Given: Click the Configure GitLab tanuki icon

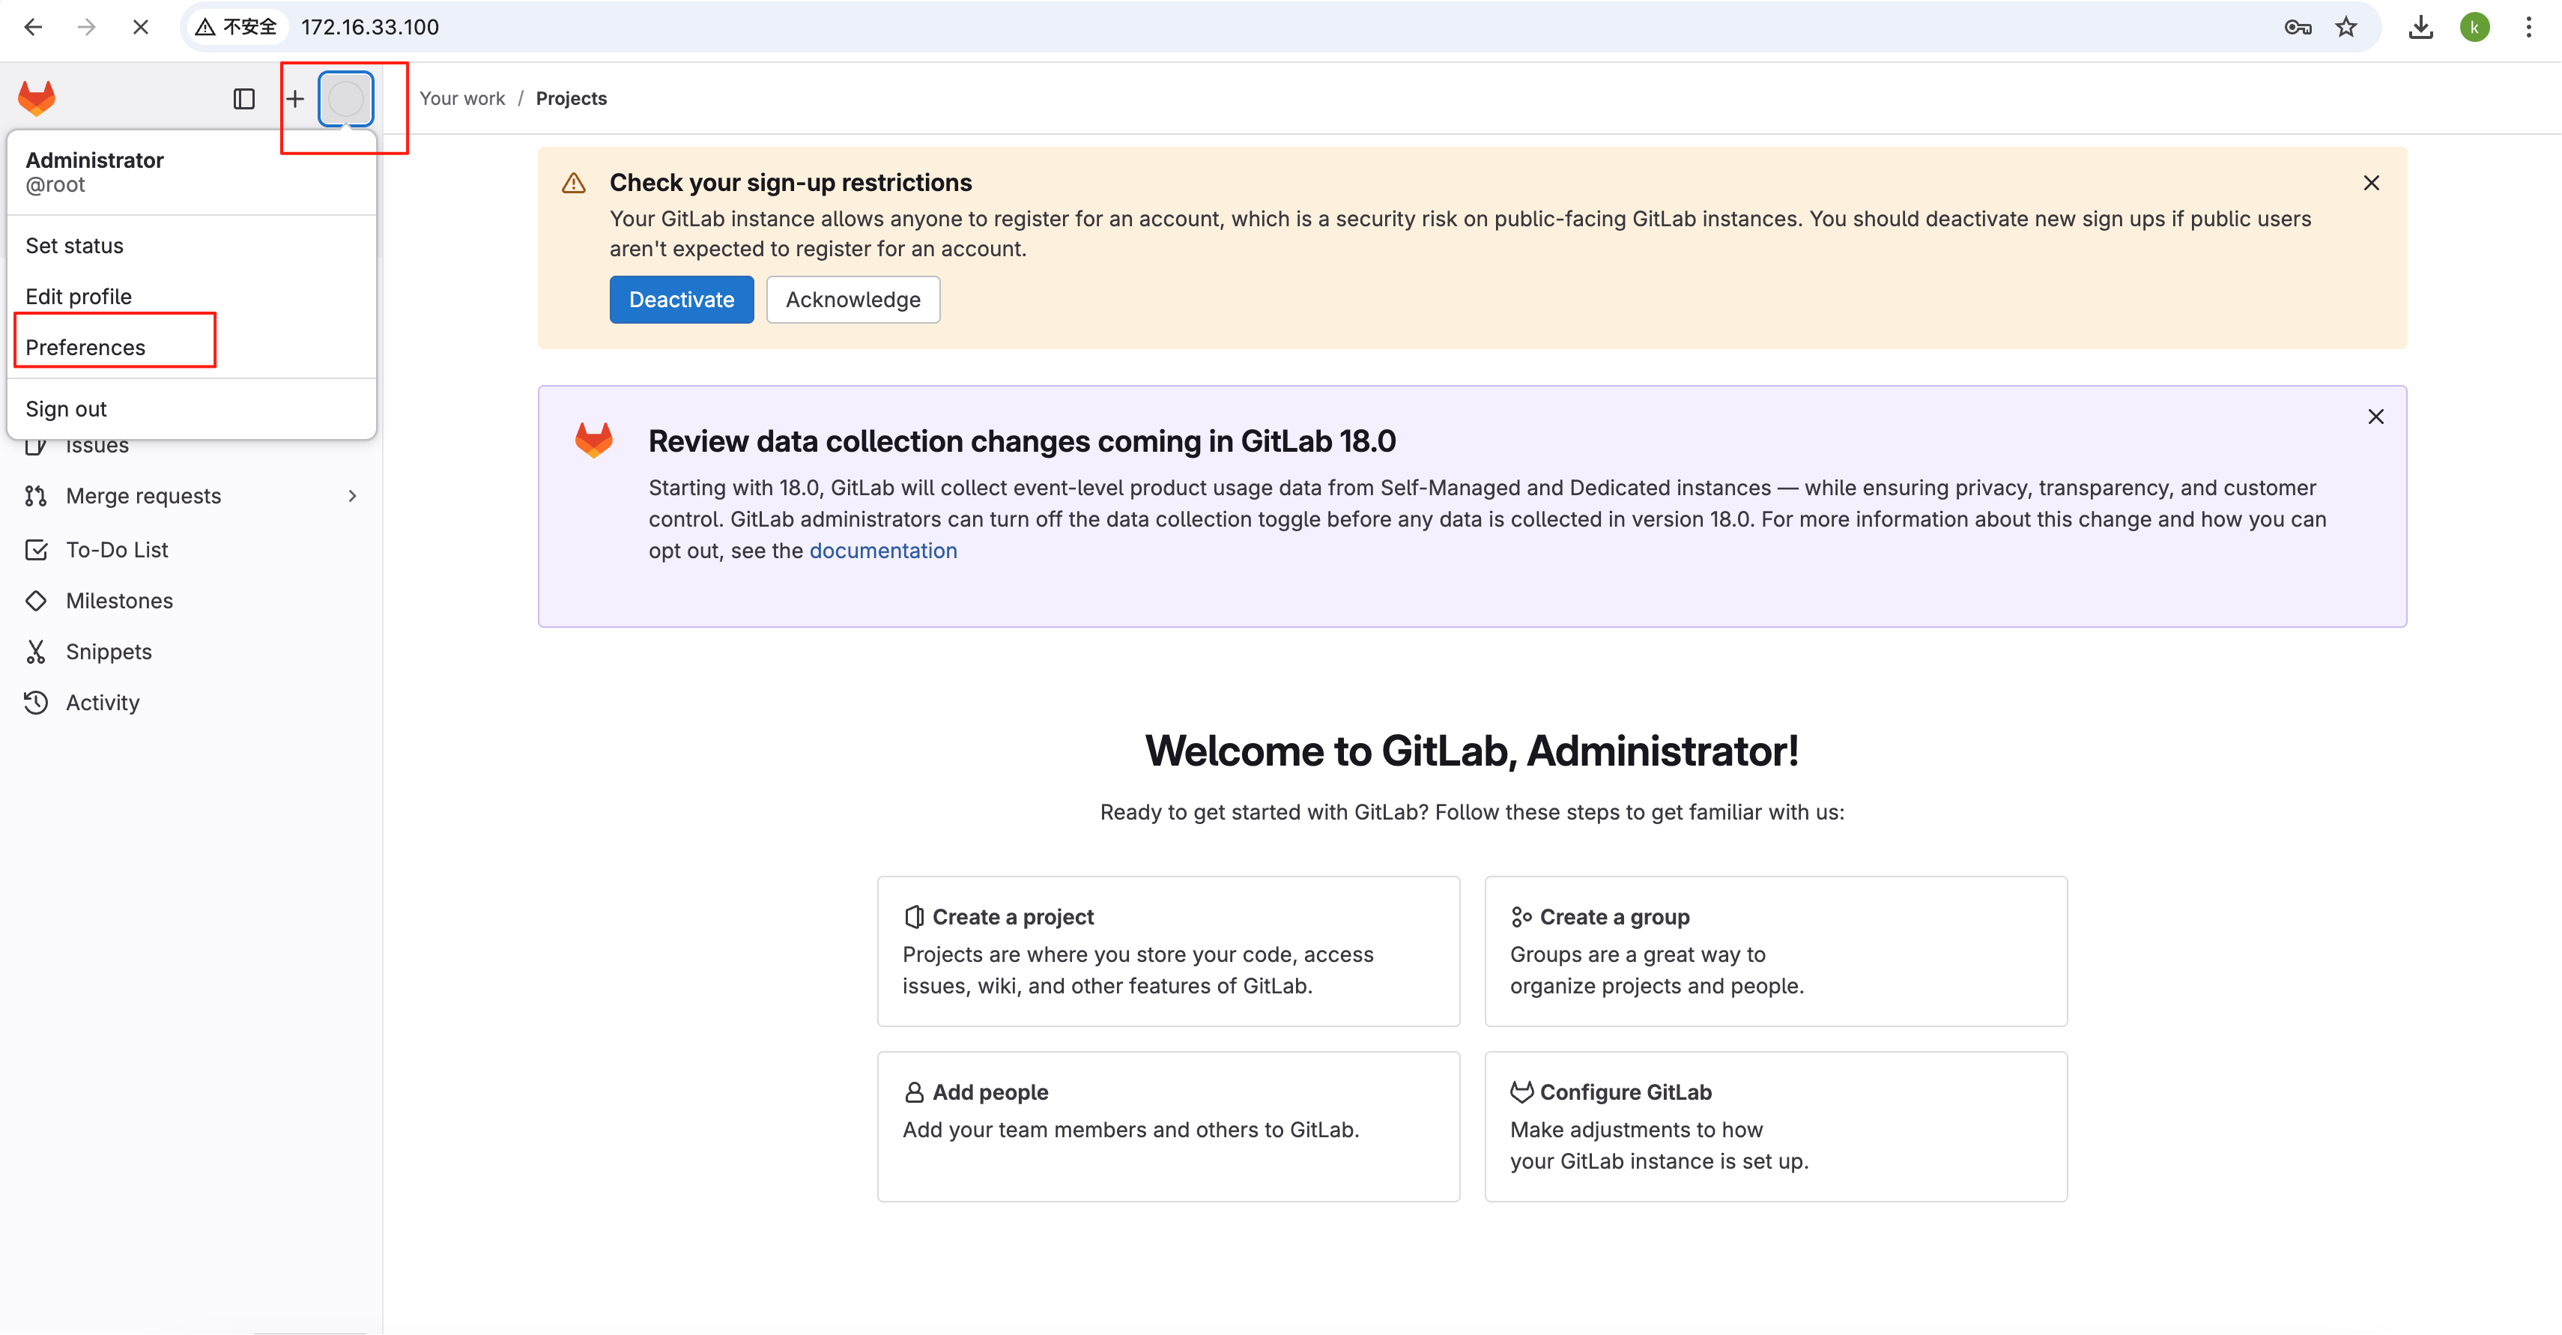Looking at the screenshot, I should [1521, 1092].
